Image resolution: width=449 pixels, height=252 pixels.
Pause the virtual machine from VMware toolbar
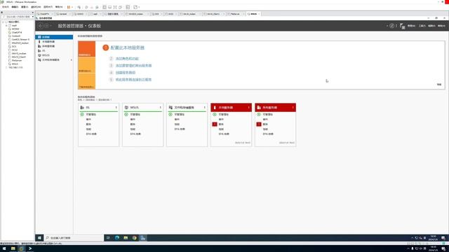[x=69, y=7]
